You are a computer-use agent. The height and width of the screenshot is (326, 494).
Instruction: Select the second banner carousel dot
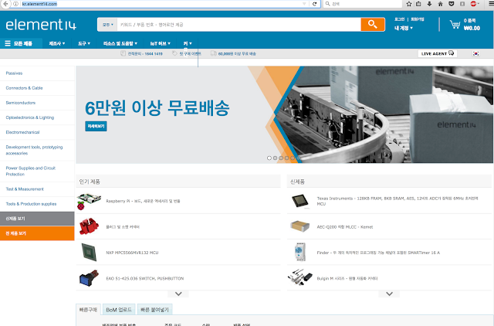tap(275, 158)
